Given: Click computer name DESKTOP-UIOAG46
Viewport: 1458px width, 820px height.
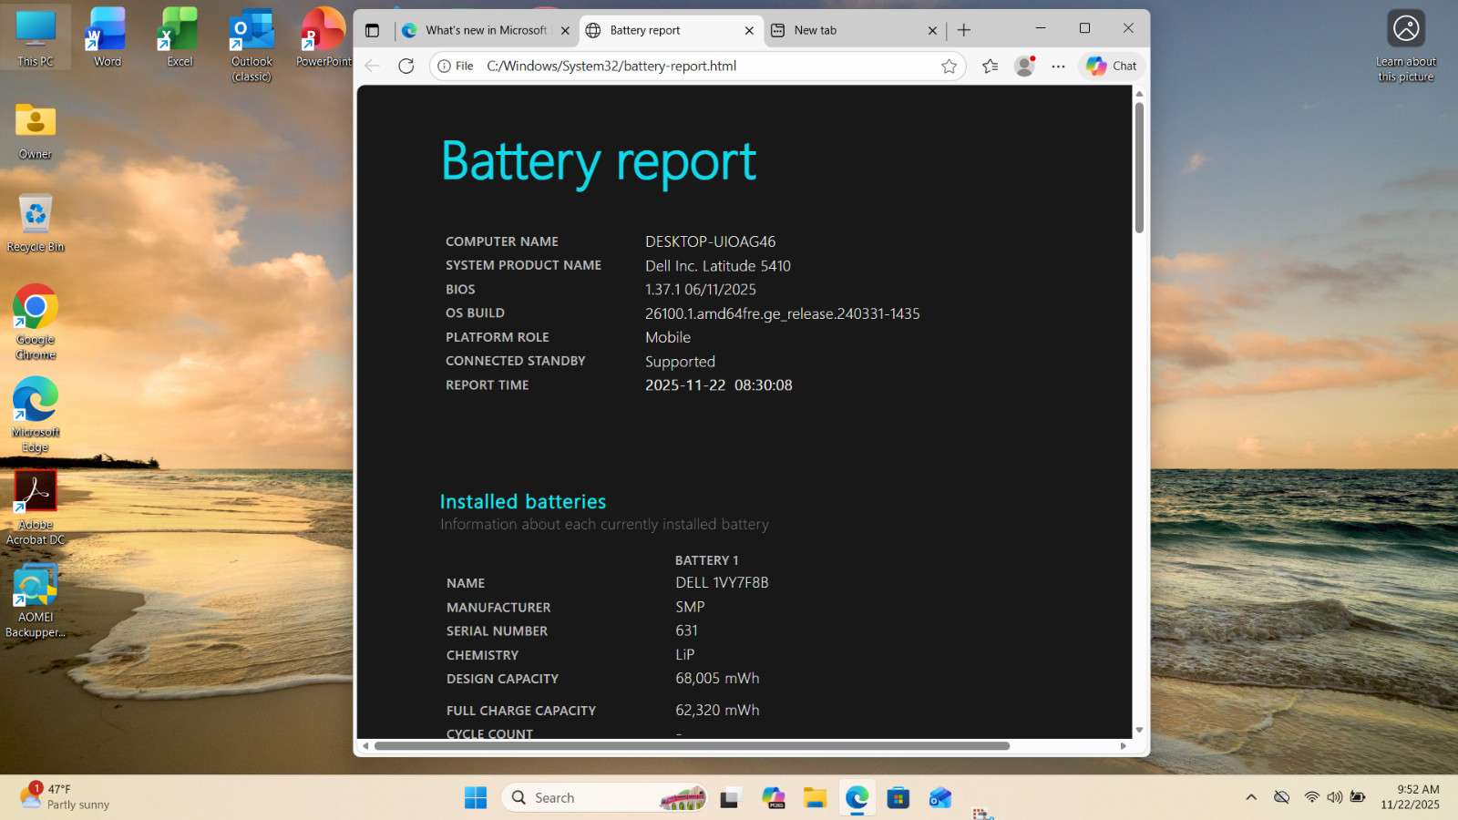Looking at the screenshot, I should coord(711,241).
